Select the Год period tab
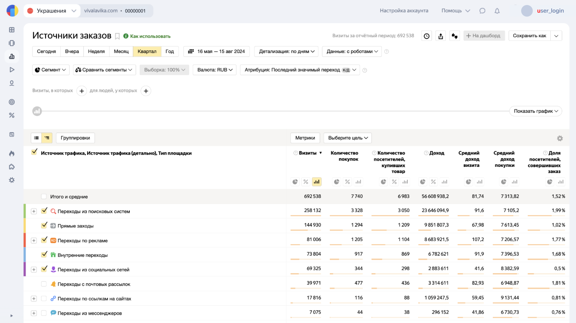Viewport: 576px width, 323px height. tap(170, 52)
